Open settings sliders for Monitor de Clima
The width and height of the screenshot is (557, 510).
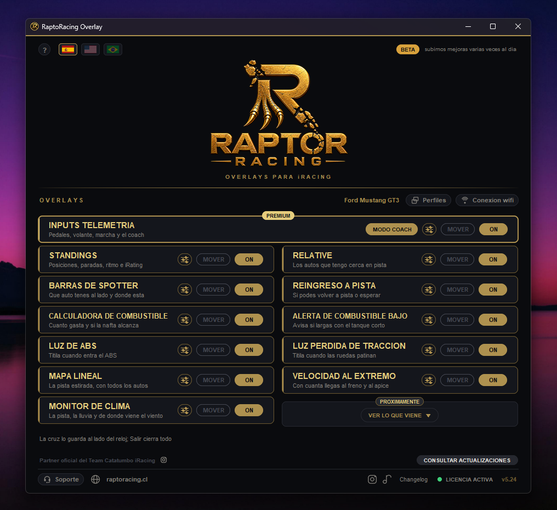pos(185,411)
